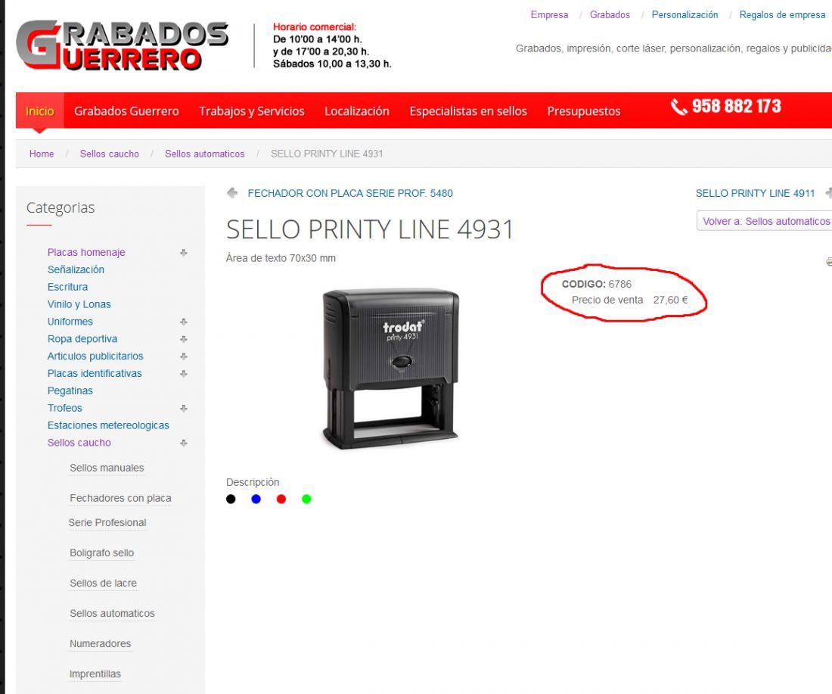Expand the Placas identificativas plus icon

[184, 373]
